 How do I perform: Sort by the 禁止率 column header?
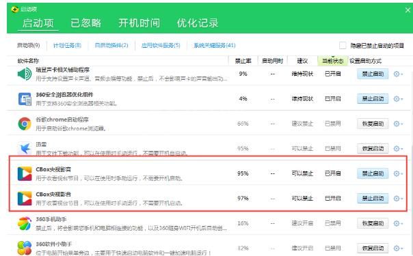pyautogui.click(x=243, y=61)
